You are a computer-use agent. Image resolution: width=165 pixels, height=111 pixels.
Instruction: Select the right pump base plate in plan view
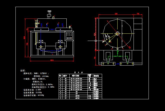[127, 64]
